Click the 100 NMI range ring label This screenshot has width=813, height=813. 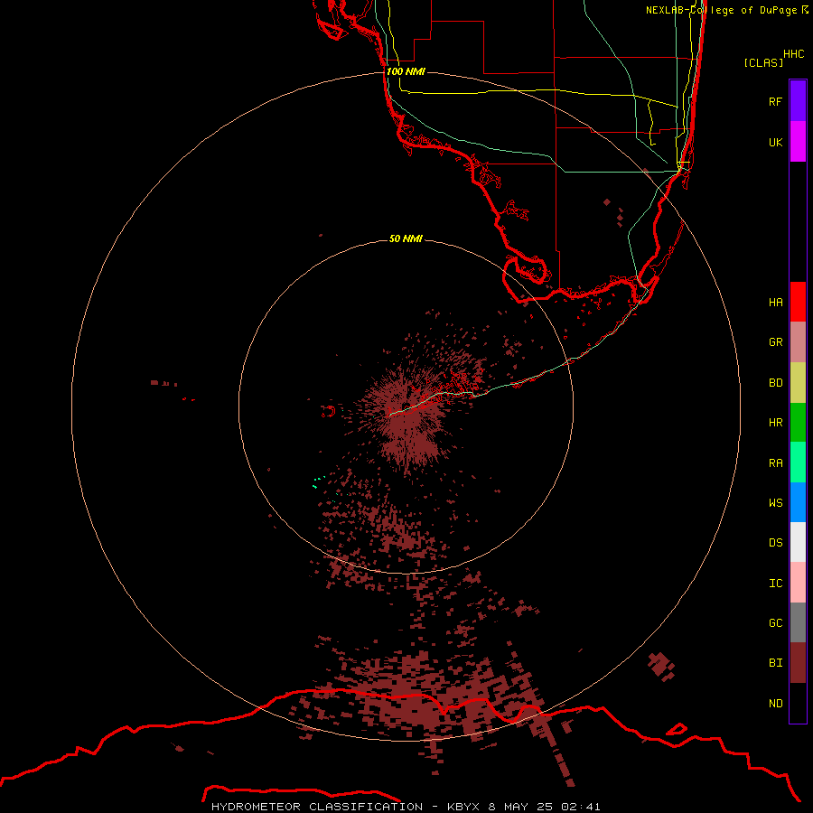point(406,71)
